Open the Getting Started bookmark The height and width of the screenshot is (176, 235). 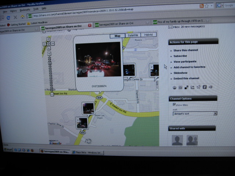16,25
